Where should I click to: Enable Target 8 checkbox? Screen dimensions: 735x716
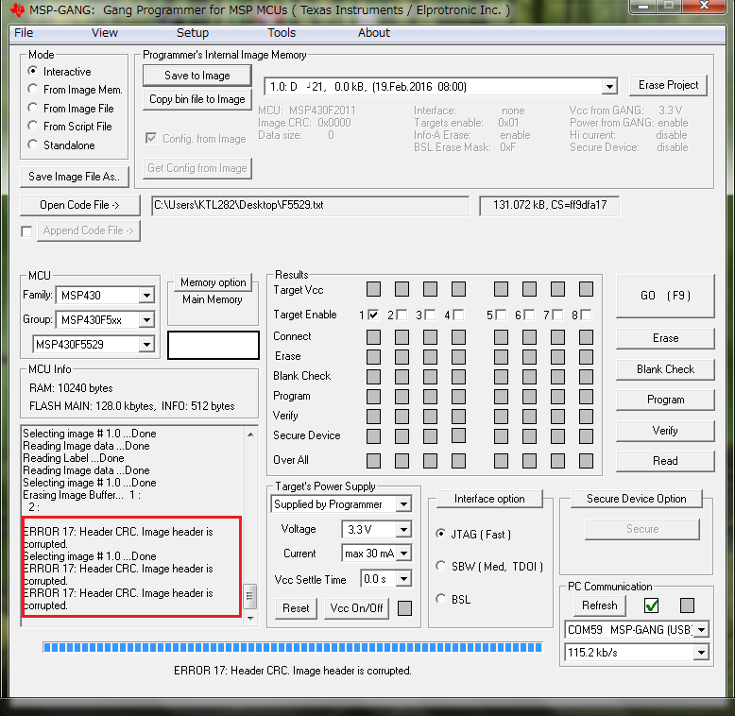[586, 315]
